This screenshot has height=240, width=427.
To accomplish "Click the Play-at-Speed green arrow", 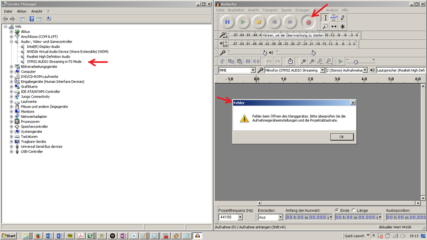I will 340,61.
